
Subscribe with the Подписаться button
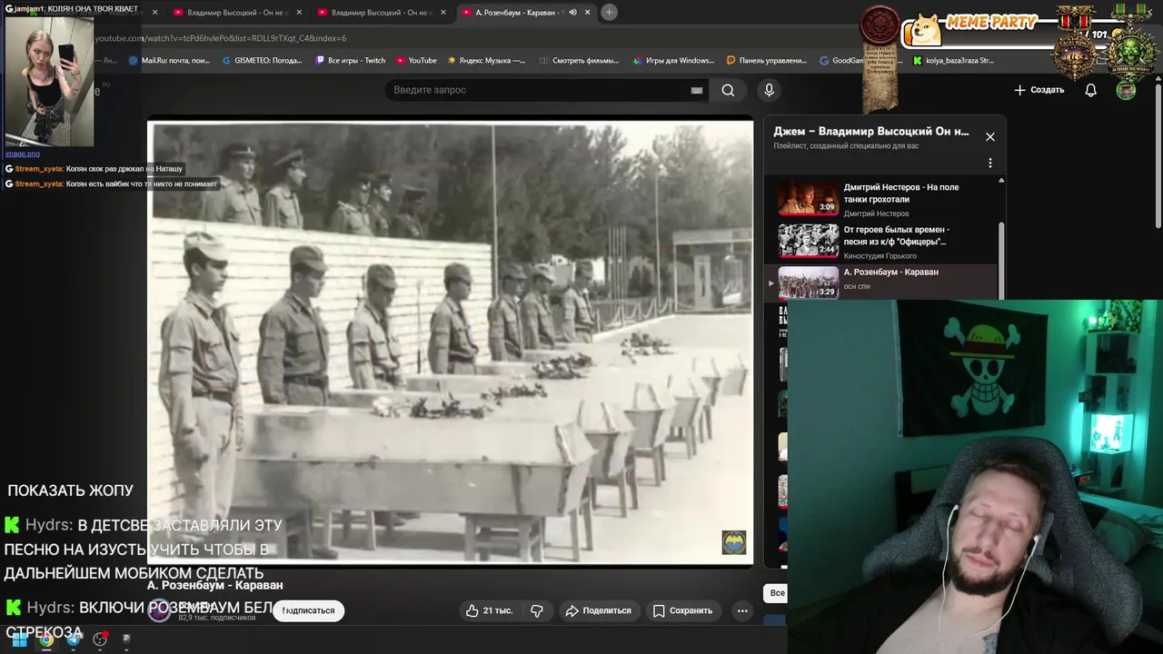(308, 610)
